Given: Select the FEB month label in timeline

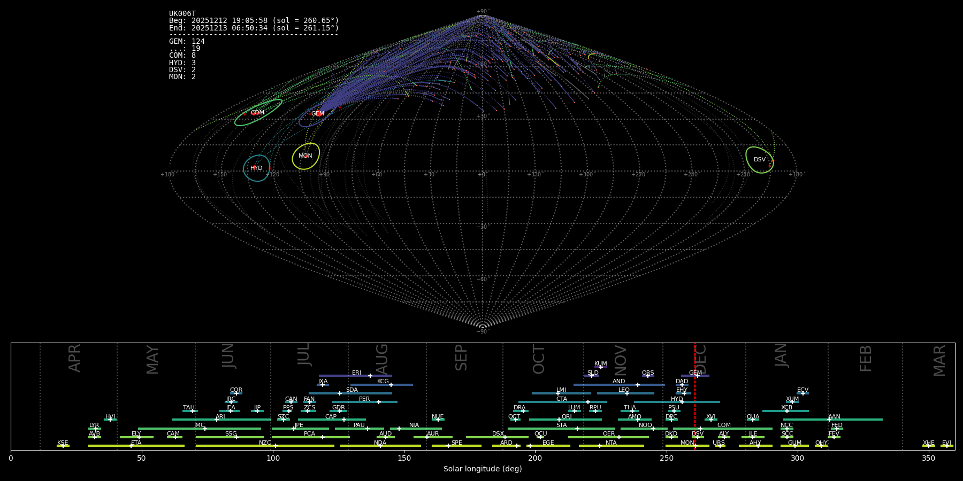Looking at the screenshot, I should coord(866,359).
